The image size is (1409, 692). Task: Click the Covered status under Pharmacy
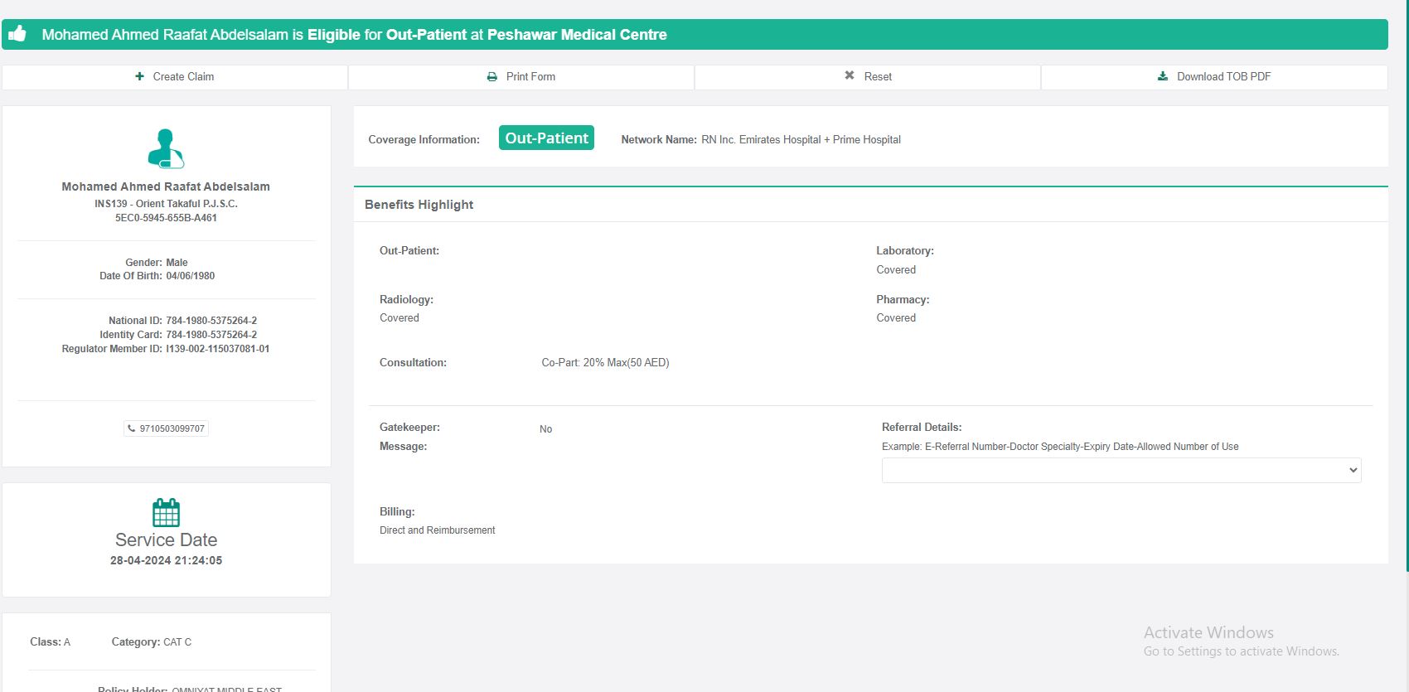point(896,318)
